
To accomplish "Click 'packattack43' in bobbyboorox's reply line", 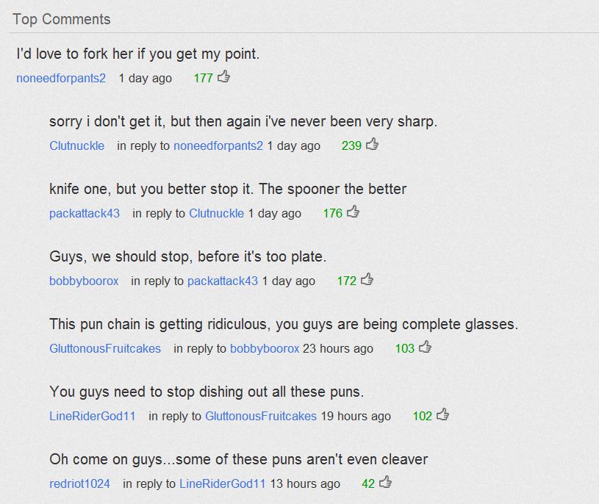I will [223, 281].
